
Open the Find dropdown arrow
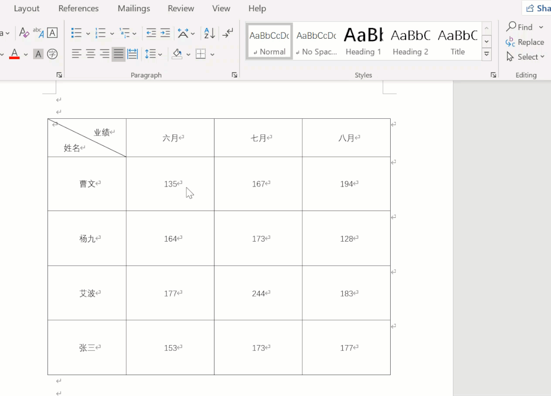541,27
